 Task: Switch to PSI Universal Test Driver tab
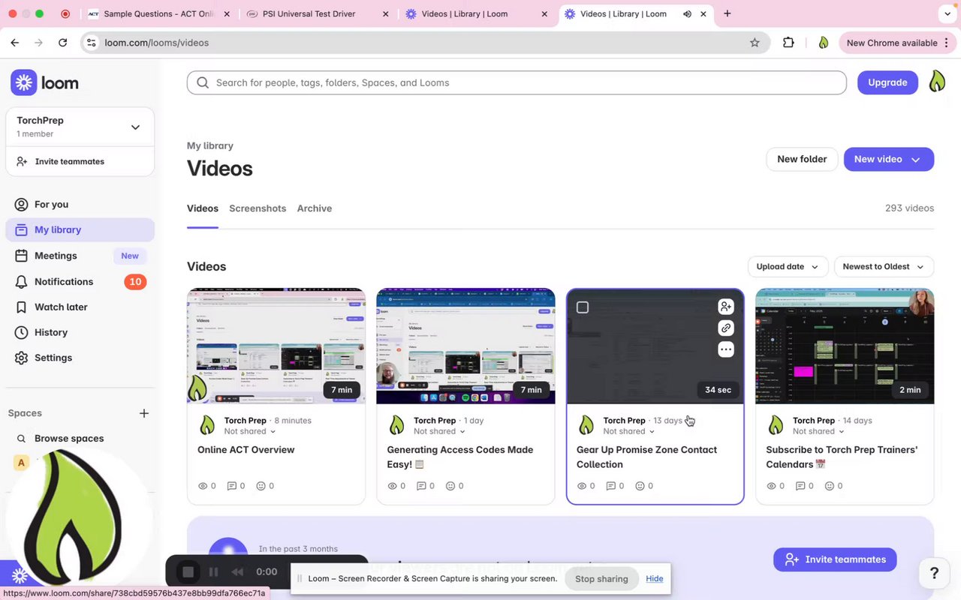tap(318, 13)
